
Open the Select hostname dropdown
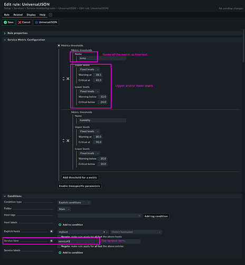click(136, 232)
